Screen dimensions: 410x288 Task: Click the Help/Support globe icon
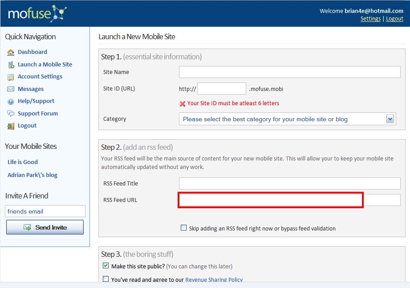(11, 102)
